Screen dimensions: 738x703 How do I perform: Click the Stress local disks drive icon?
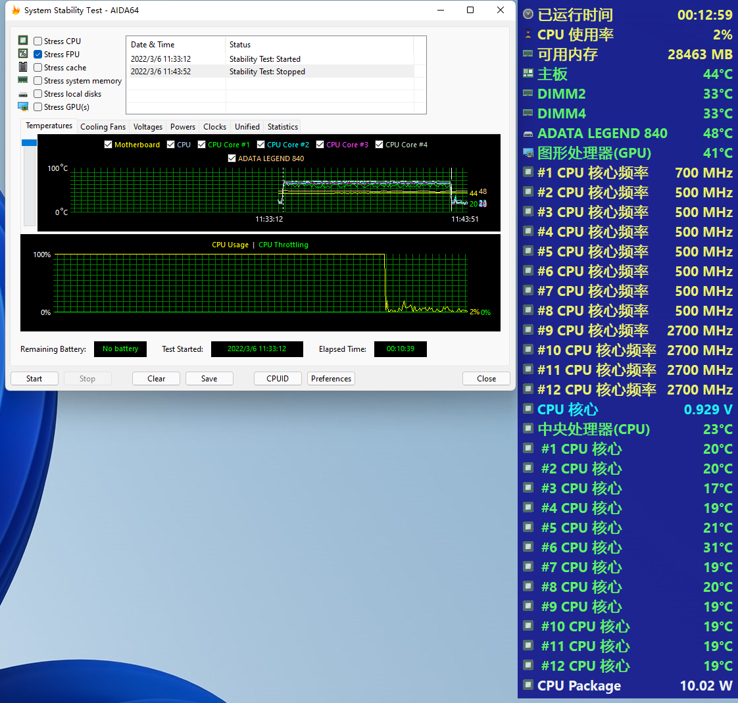click(23, 95)
